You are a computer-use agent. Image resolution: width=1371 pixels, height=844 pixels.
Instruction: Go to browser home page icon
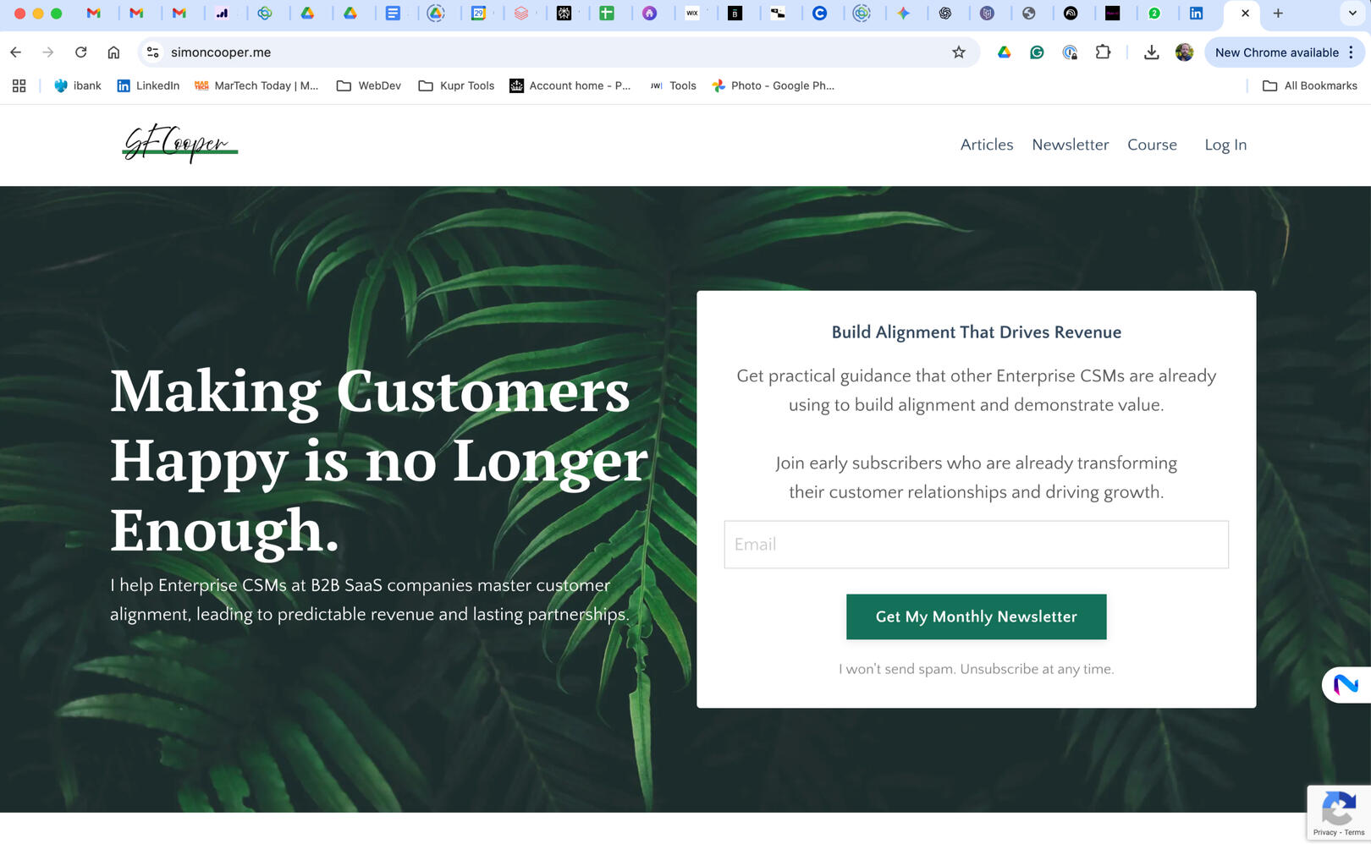pyautogui.click(x=113, y=52)
